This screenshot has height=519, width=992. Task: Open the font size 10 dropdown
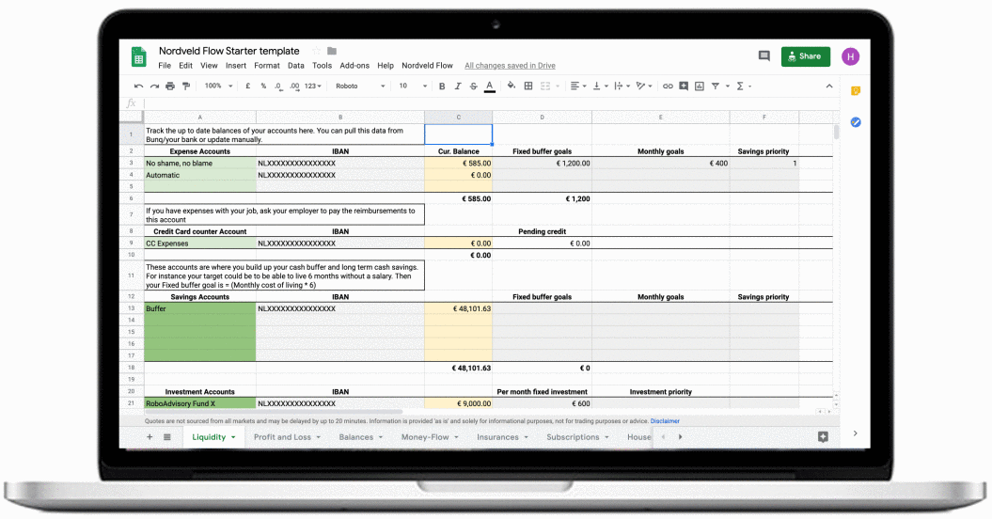[x=413, y=86]
